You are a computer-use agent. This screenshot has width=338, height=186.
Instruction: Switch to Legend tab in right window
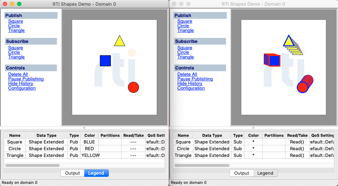[265, 173]
